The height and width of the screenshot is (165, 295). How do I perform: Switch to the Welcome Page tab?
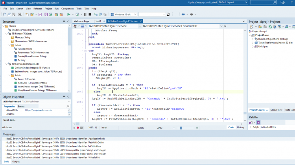pyautogui.click(x=81, y=21)
